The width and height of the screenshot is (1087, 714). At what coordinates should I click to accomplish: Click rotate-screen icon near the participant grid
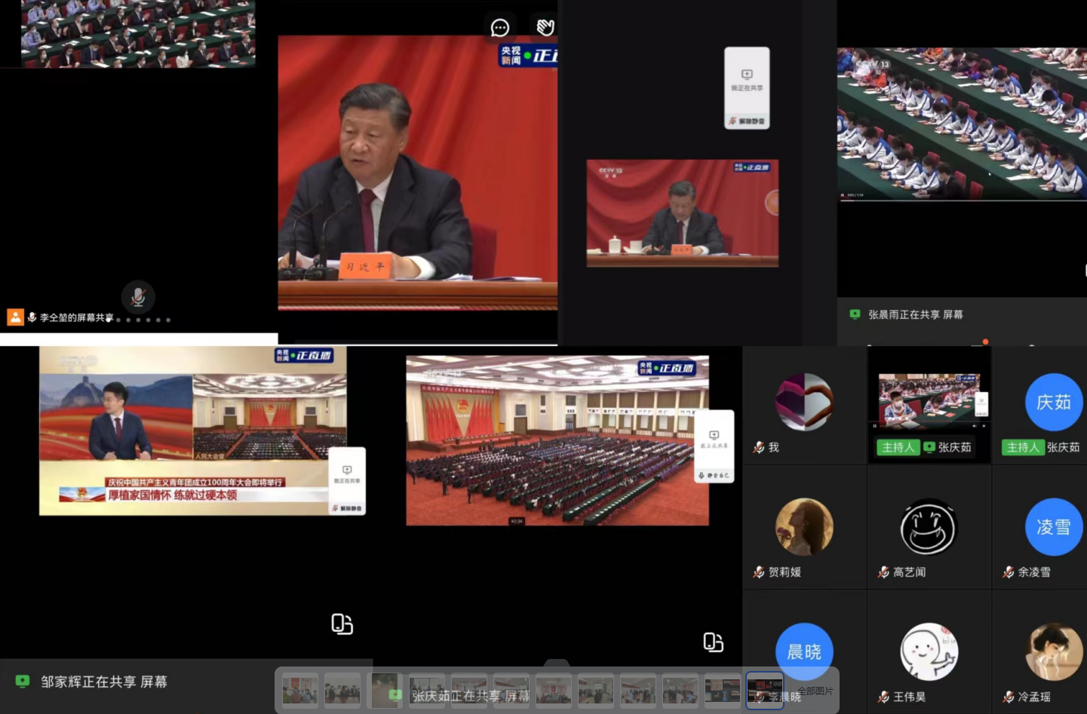pos(713,642)
